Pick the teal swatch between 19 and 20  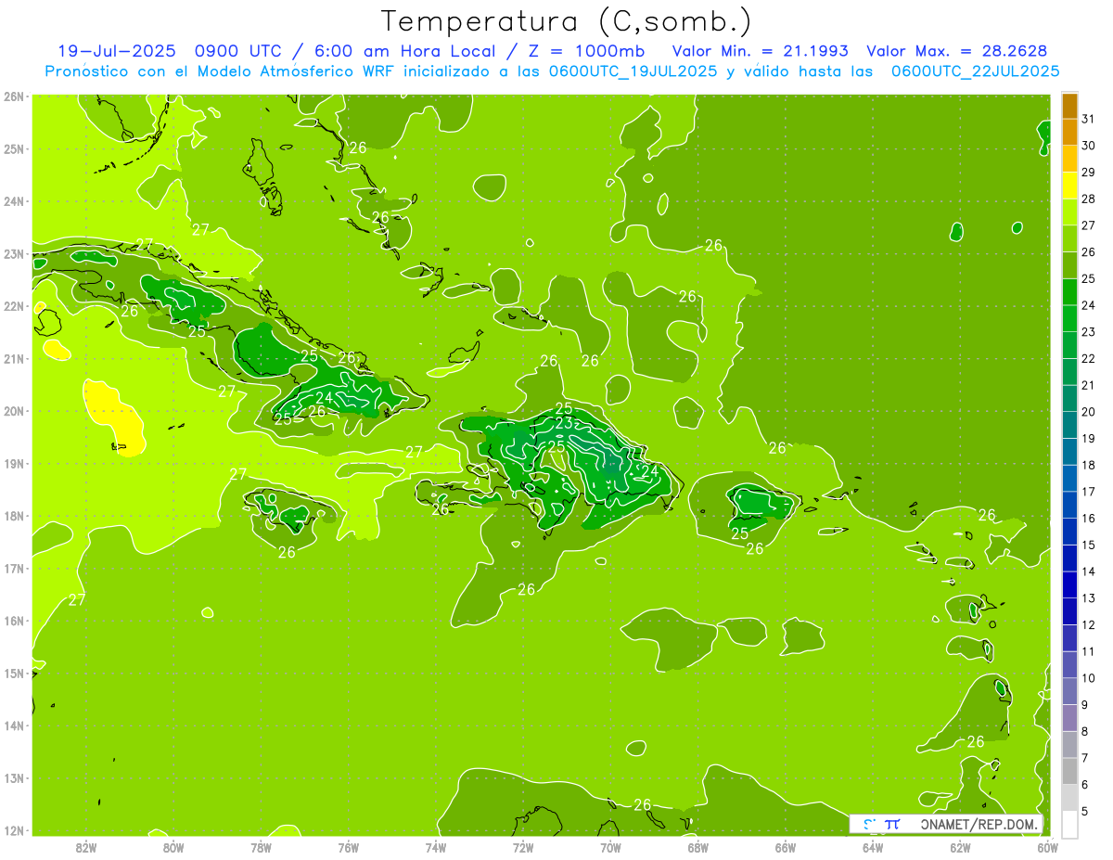(x=1069, y=425)
